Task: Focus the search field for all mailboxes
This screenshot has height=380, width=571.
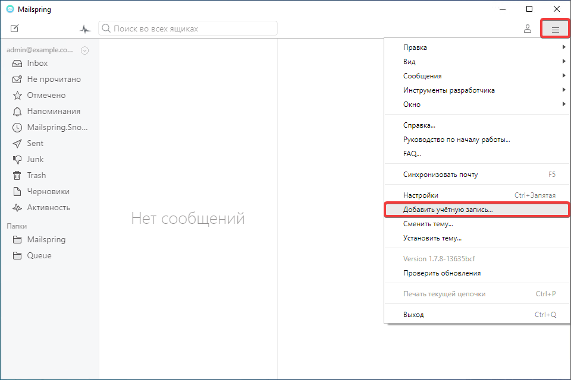Action: [188, 28]
